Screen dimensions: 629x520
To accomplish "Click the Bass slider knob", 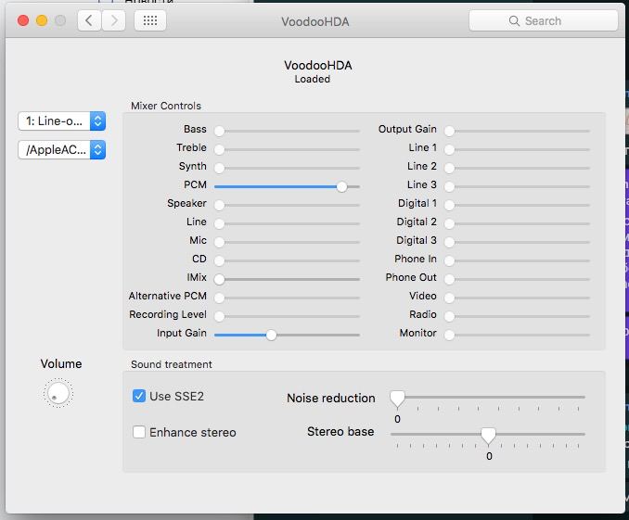I will [x=220, y=131].
